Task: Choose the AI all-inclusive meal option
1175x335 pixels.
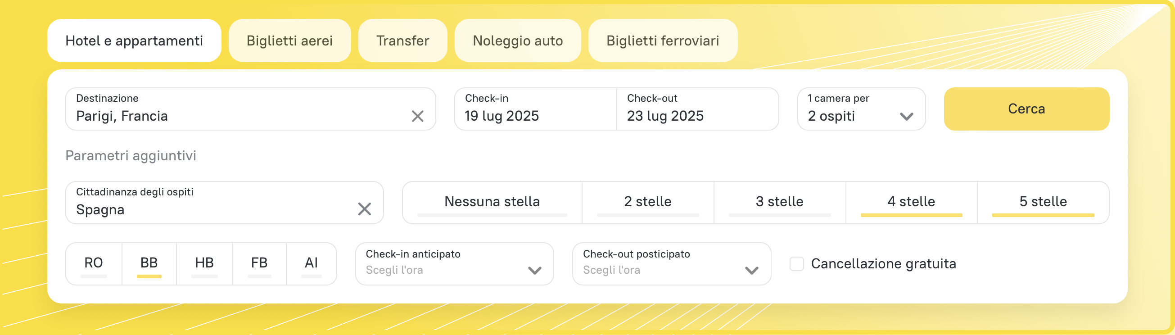Action: [311, 263]
